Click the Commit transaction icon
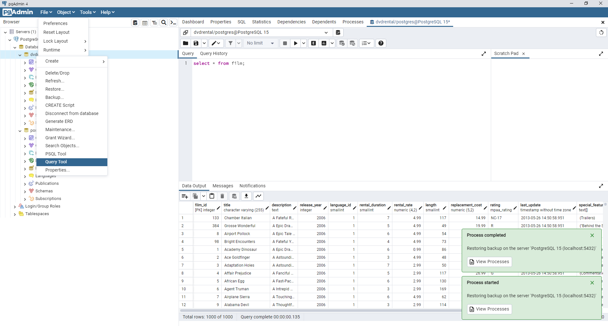608x326 pixels. coord(342,43)
